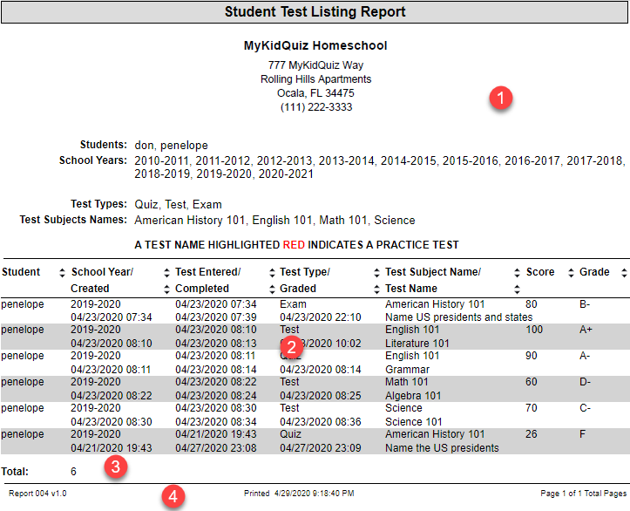
Task: Click Page 1 of 1 Total Pages
Action: tap(584, 494)
